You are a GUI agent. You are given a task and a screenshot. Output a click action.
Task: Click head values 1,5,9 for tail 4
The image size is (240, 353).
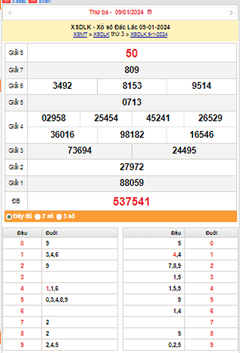pos(175,288)
